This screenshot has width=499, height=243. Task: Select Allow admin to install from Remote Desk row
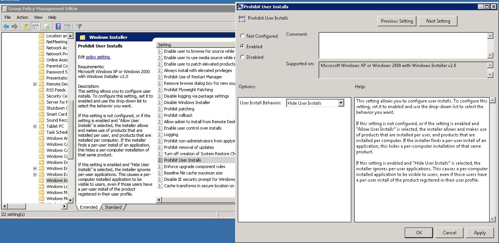click(199, 122)
